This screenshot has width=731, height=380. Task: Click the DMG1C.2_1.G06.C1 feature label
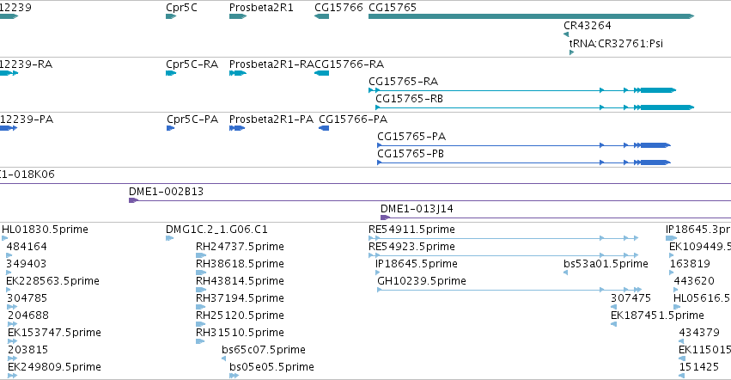click(216, 230)
